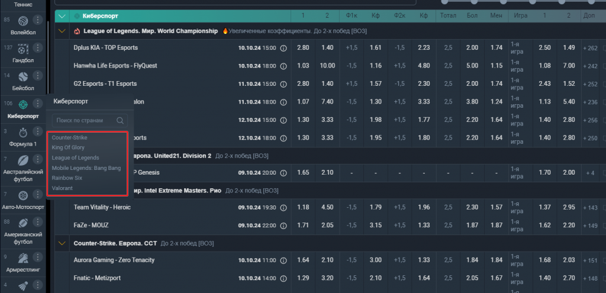Screen dimensions: 606x293
Task: Open the Формула 1 stopwatch icon
Action: (23, 132)
